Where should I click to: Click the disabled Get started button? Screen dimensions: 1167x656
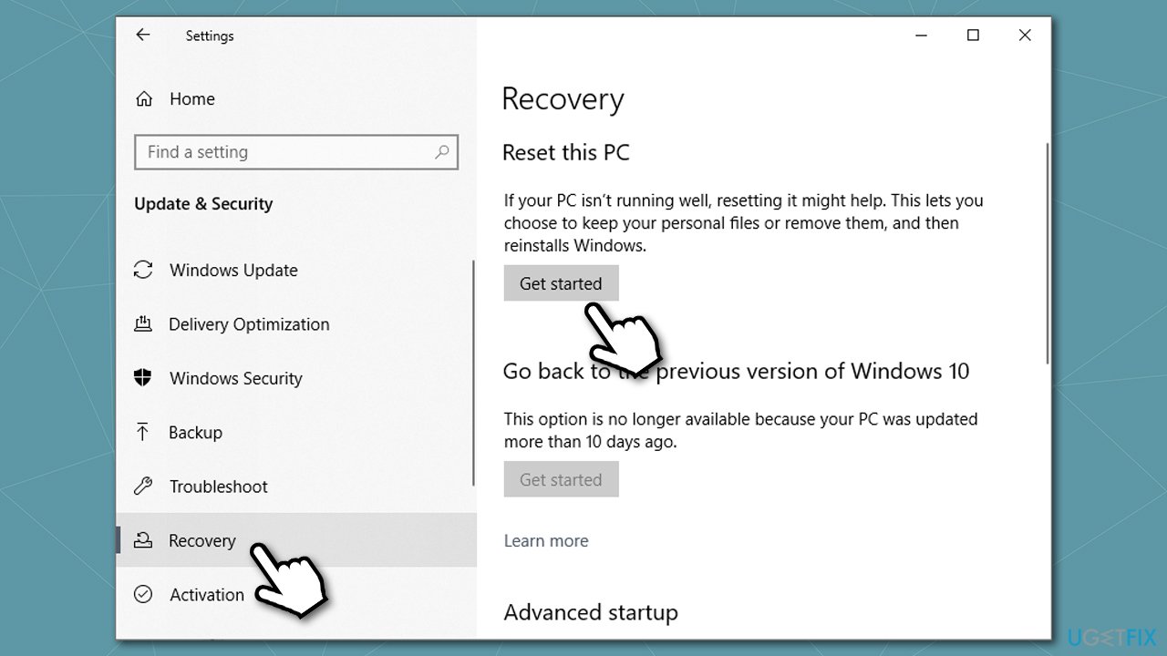561,479
